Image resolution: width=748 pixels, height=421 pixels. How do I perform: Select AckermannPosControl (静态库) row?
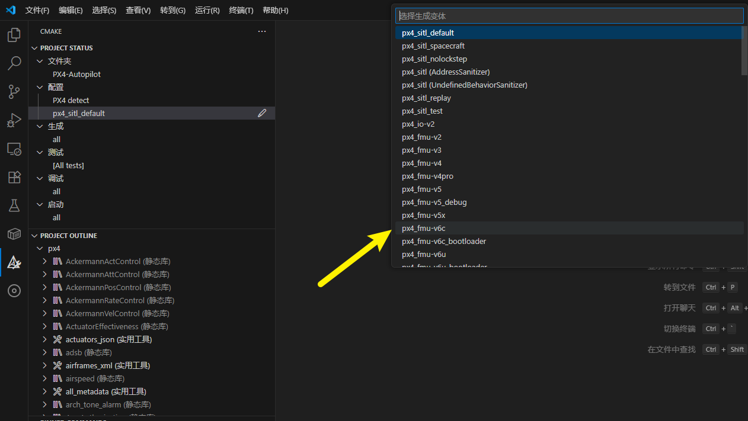click(152, 287)
